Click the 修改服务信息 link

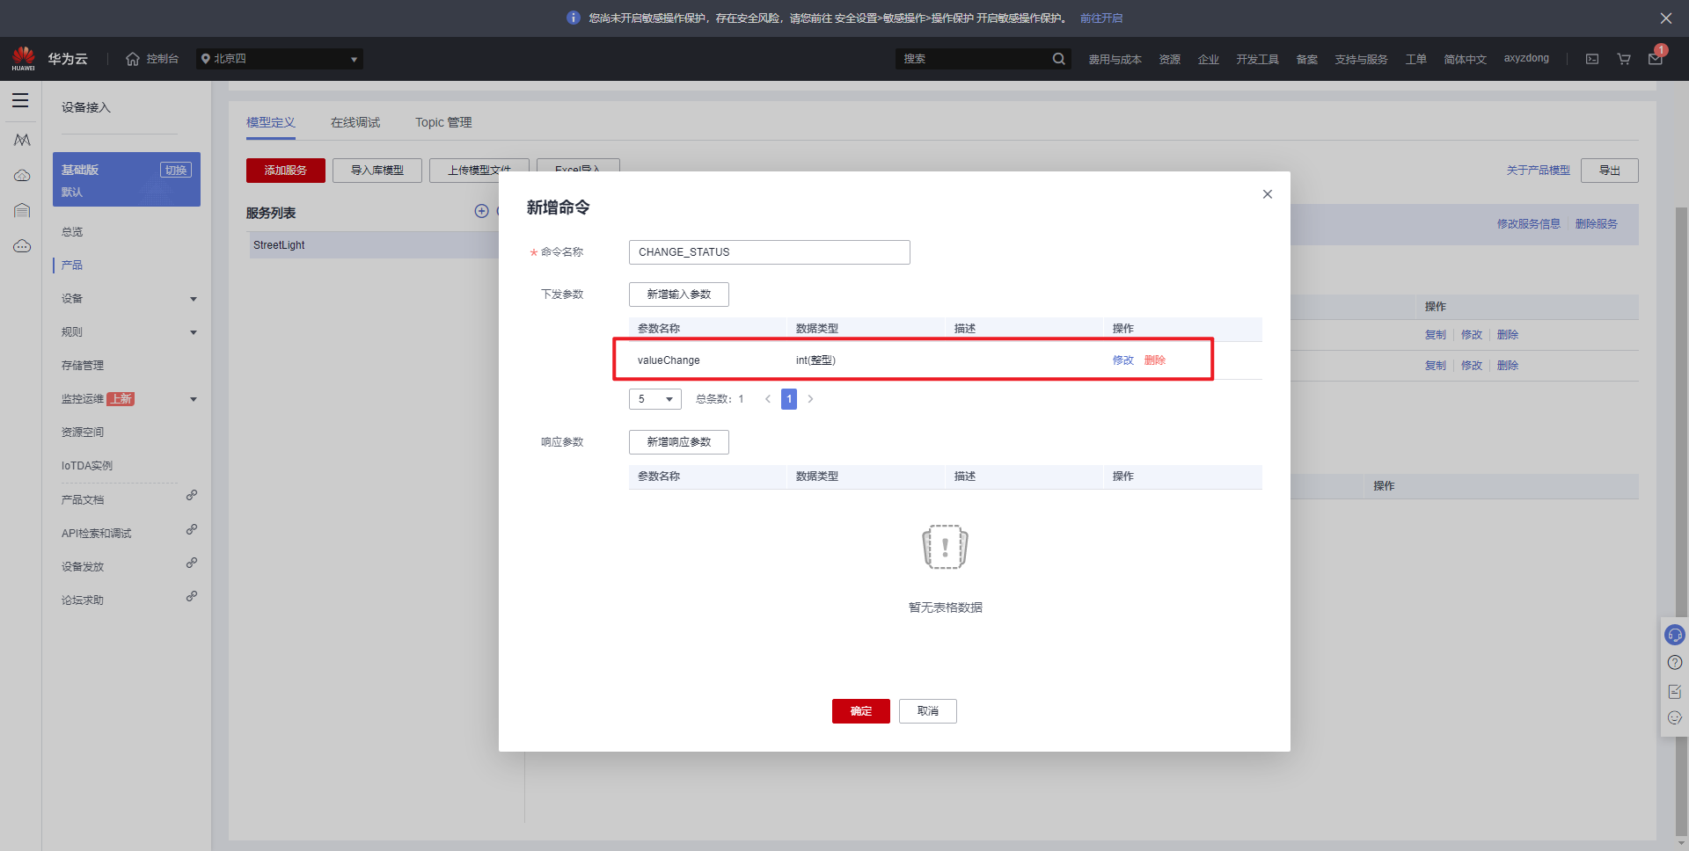(x=1529, y=224)
